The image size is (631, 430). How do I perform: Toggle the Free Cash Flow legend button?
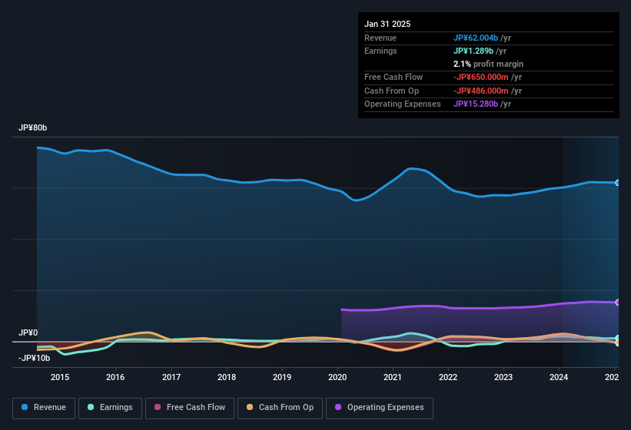click(190, 408)
